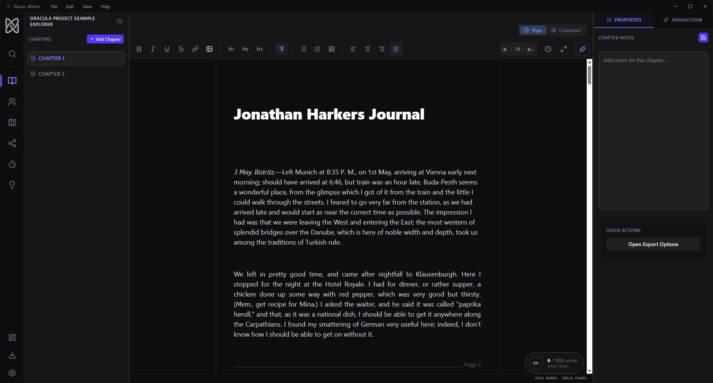Enter fullscreen focus mode

(x=564, y=49)
